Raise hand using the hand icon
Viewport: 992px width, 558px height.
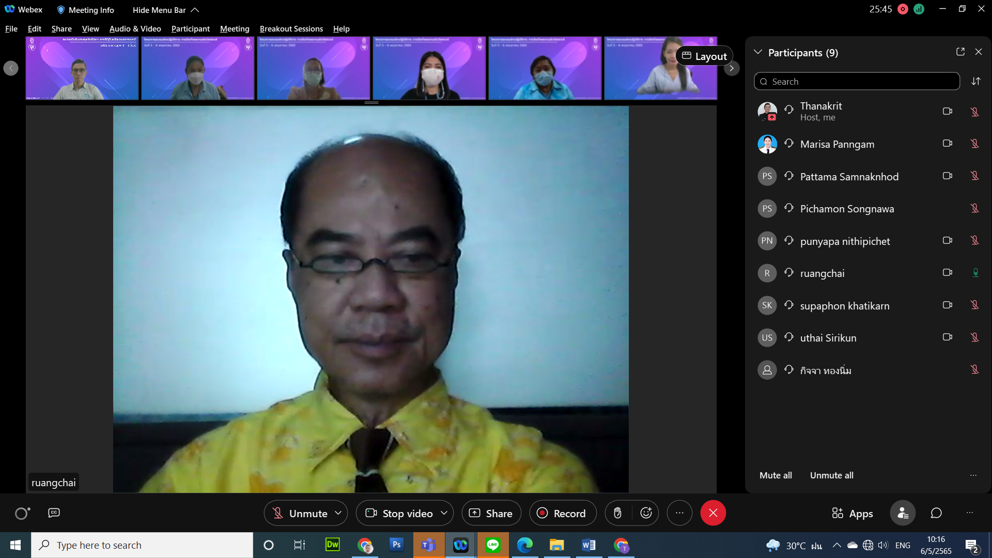(617, 513)
